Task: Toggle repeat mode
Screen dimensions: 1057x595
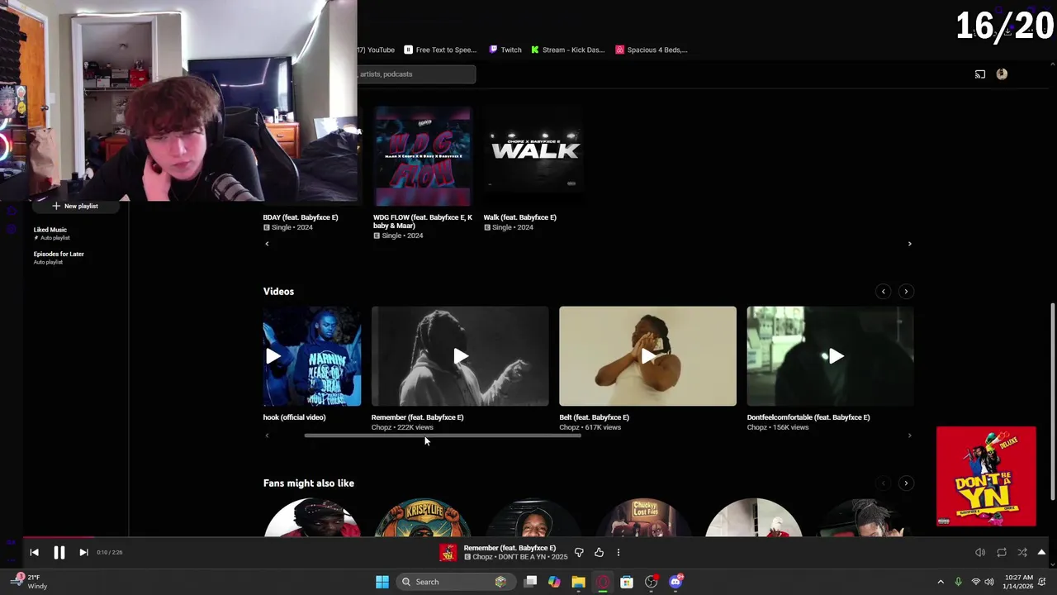Action: point(1002,552)
